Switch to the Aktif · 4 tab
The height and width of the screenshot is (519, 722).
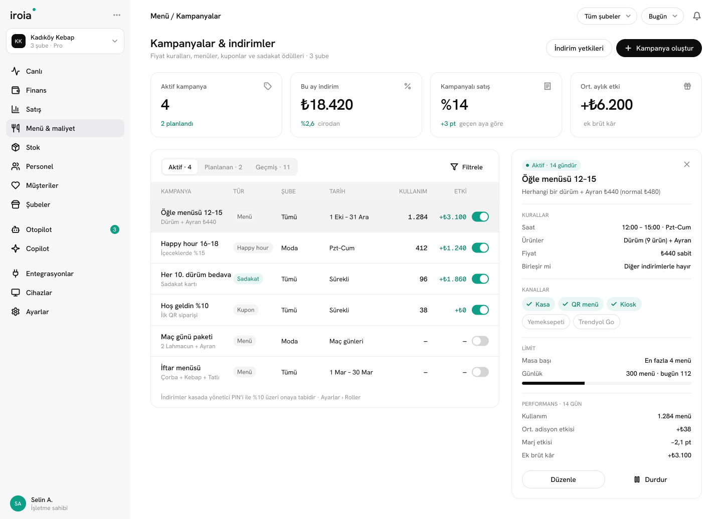coord(180,167)
